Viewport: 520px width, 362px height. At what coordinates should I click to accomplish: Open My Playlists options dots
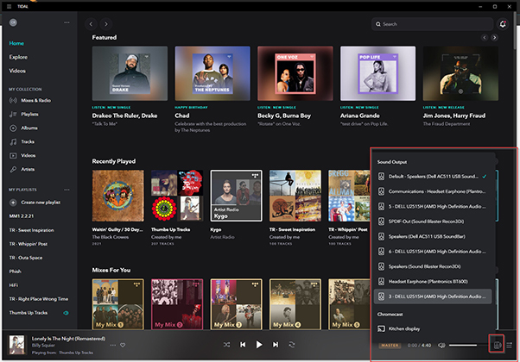click(67, 190)
